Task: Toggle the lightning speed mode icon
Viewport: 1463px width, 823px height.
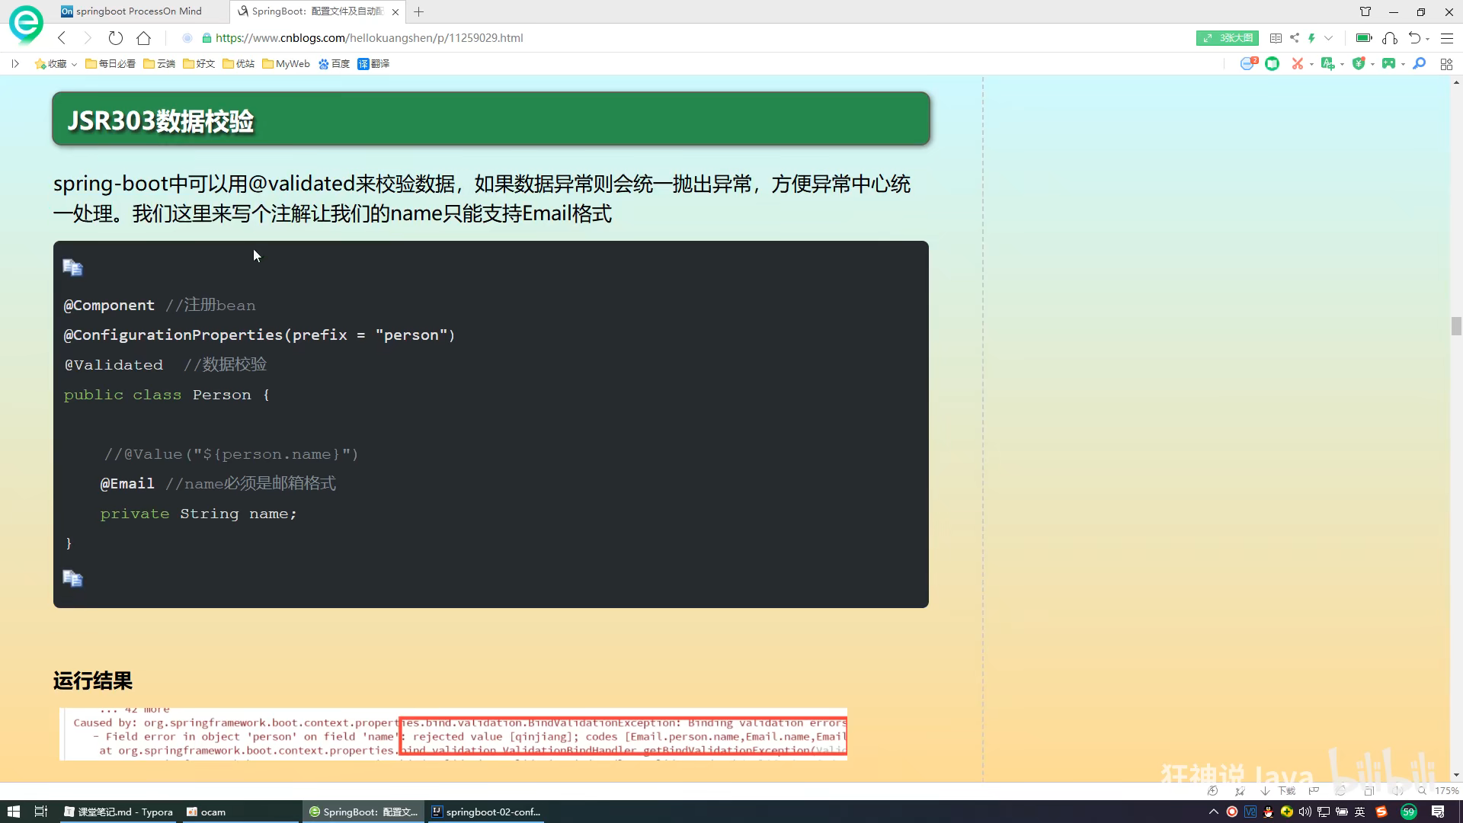Action: point(1311,38)
